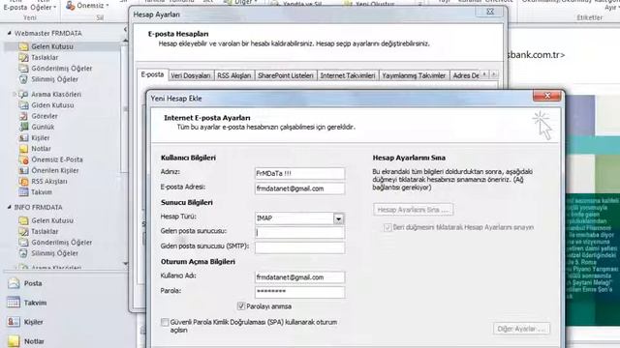The image size is (620, 348).
Task: Enable Güvenli Parola Kimlik Doğrulaması (SPA) checkbox
Action: click(x=165, y=322)
